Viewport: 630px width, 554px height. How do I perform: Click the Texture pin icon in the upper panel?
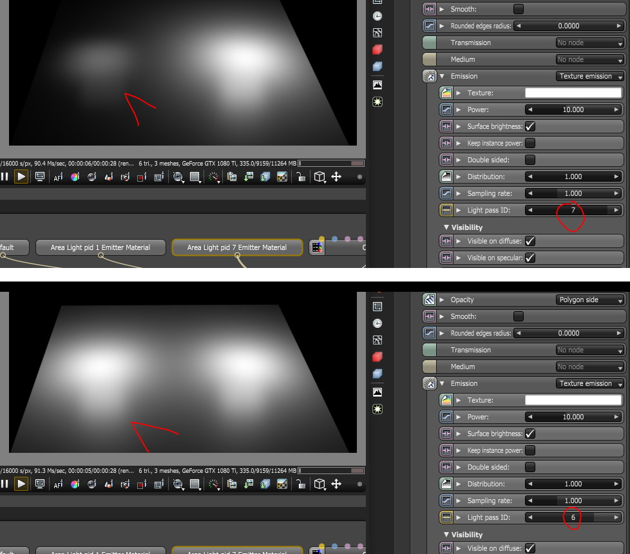pos(446,93)
